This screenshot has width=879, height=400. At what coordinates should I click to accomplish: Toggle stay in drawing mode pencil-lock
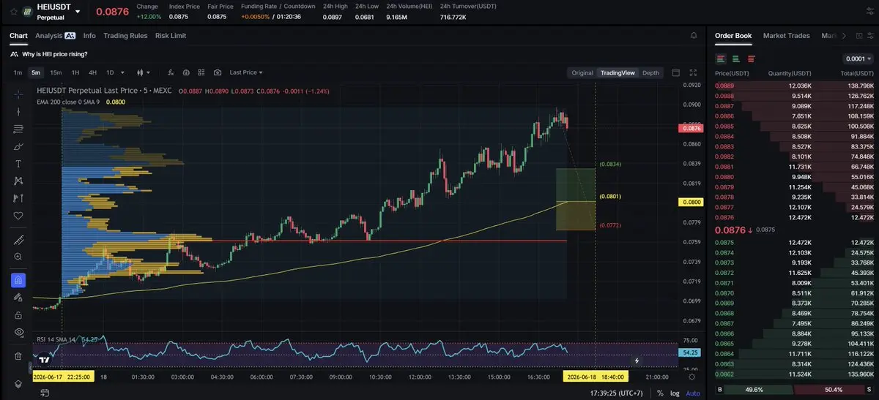pos(18,298)
